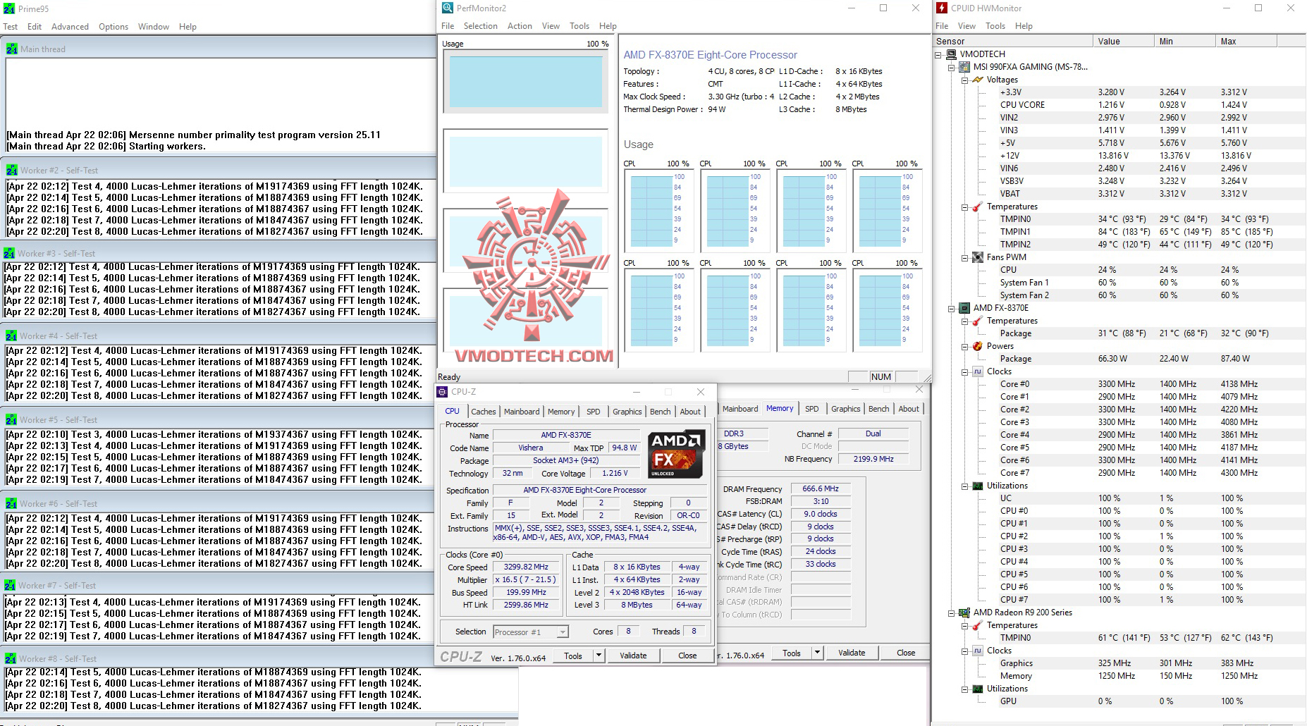Image resolution: width=1307 pixels, height=726 pixels.
Task: Click the Worker #6 Self-Test window icon
Action: pos(11,503)
